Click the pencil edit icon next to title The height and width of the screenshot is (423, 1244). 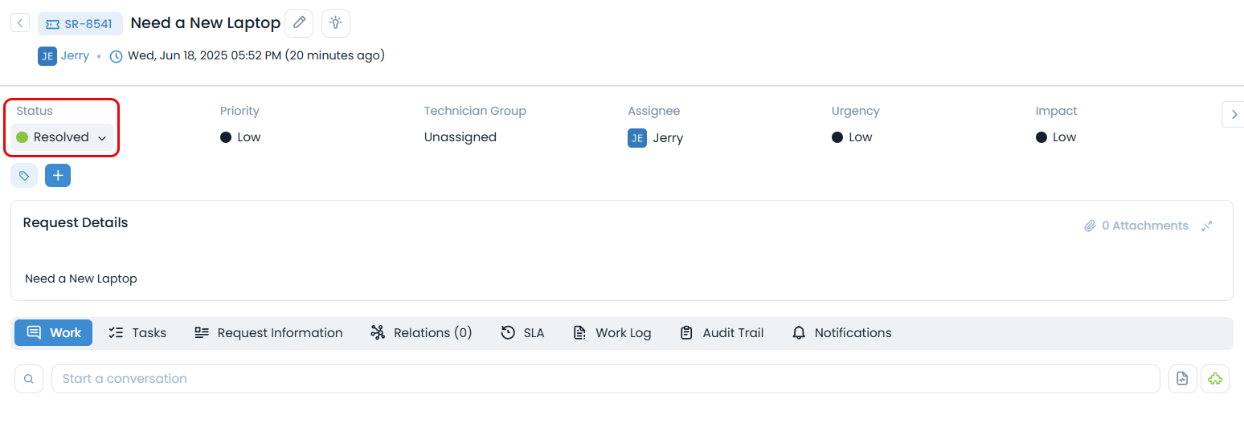tap(299, 23)
